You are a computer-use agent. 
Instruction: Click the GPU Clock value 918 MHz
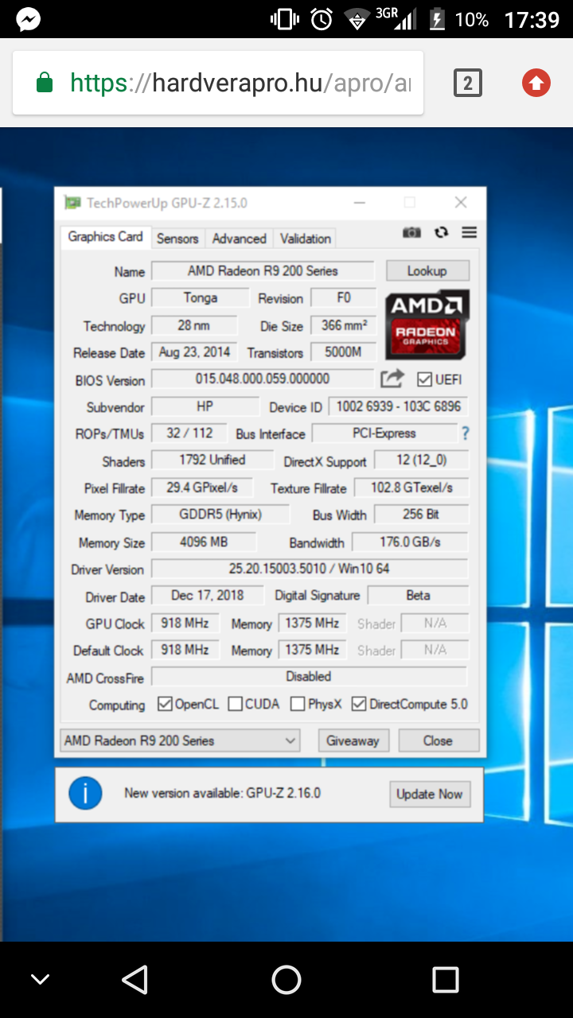point(185,623)
